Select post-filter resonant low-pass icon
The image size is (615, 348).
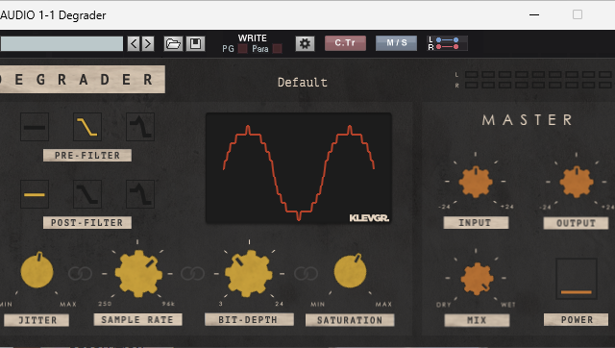point(140,194)
